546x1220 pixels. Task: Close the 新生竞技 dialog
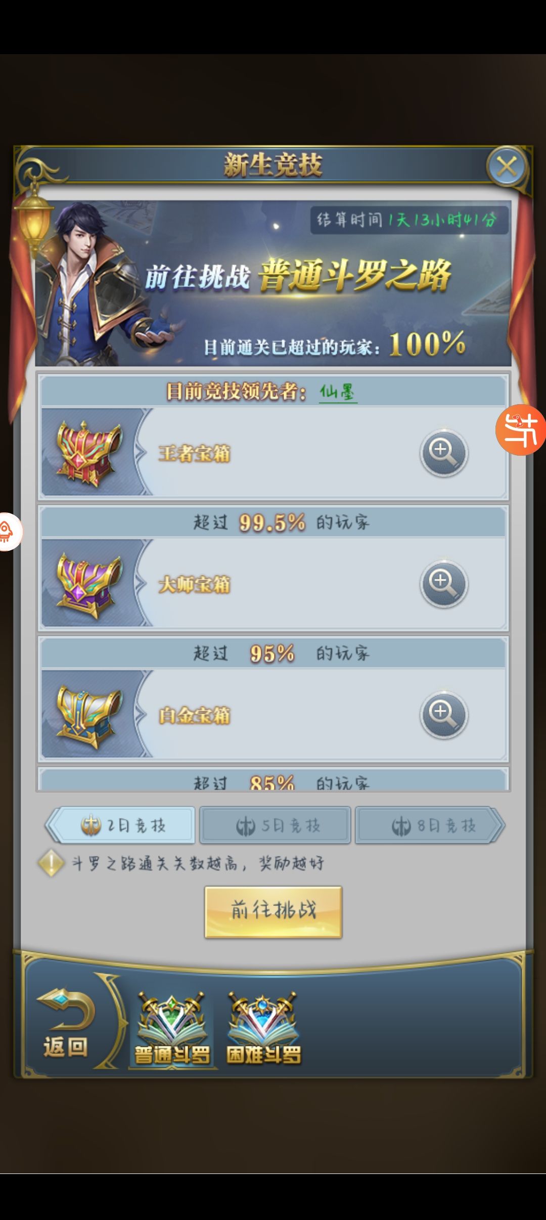coord(507,166)
